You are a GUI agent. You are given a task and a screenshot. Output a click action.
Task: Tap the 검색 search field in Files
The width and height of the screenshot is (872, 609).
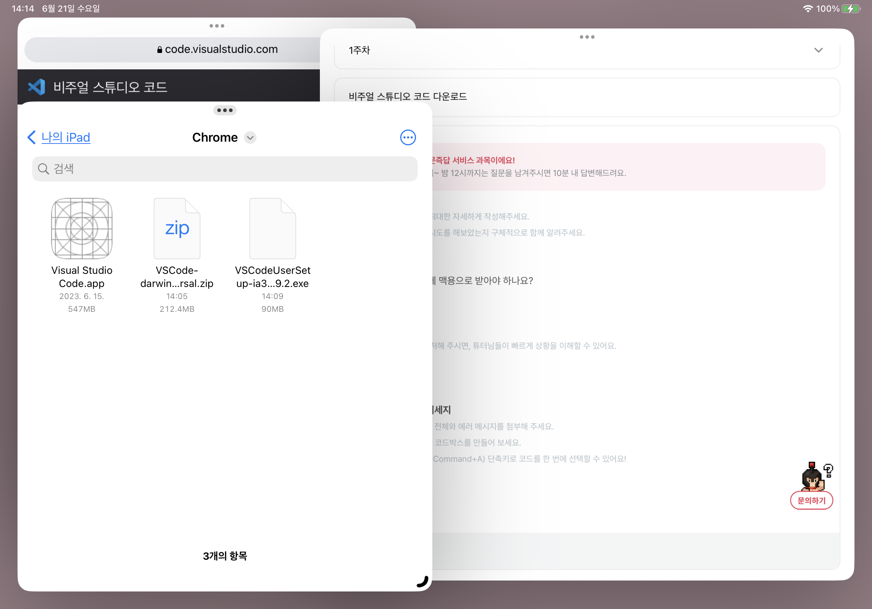[225, 169]
